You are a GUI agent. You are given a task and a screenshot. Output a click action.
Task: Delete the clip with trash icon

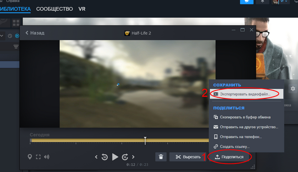point(161,157)
